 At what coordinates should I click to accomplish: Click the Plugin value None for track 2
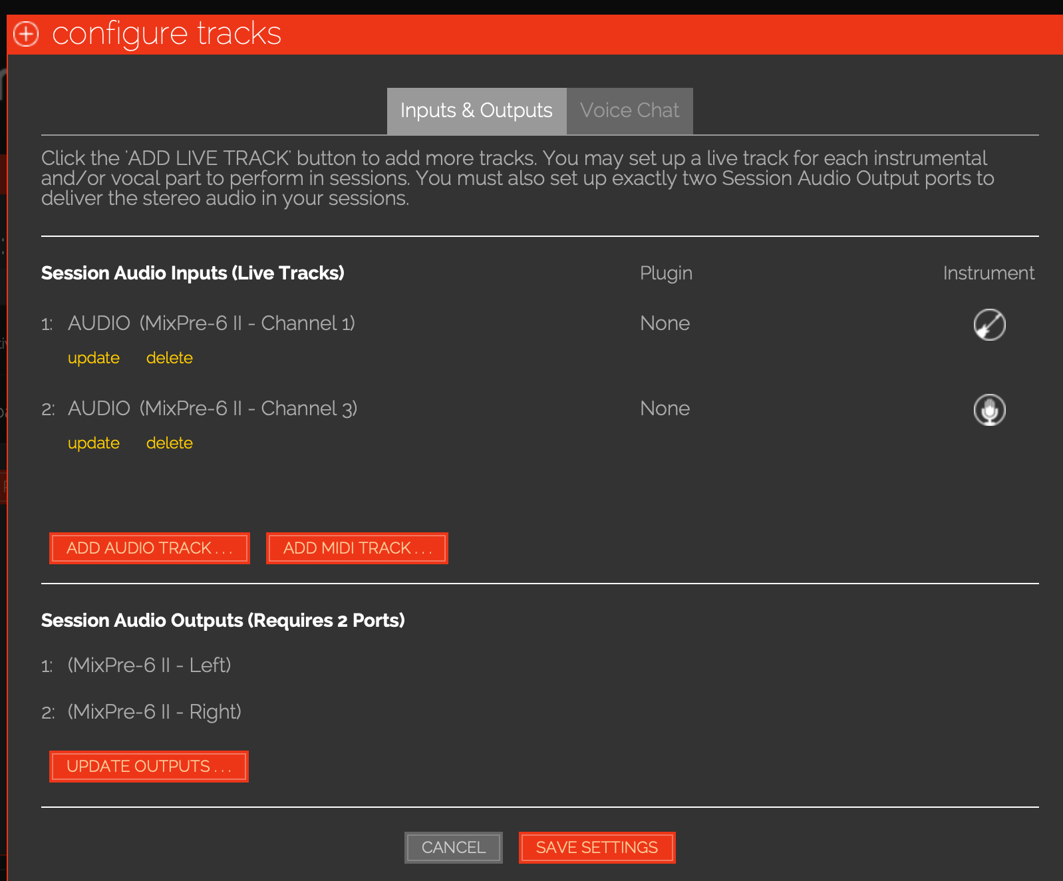[x=665, y=409]
